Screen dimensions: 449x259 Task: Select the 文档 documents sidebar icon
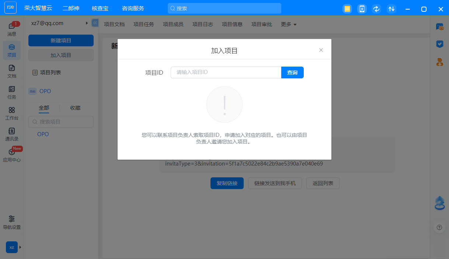tap(12, 71)
